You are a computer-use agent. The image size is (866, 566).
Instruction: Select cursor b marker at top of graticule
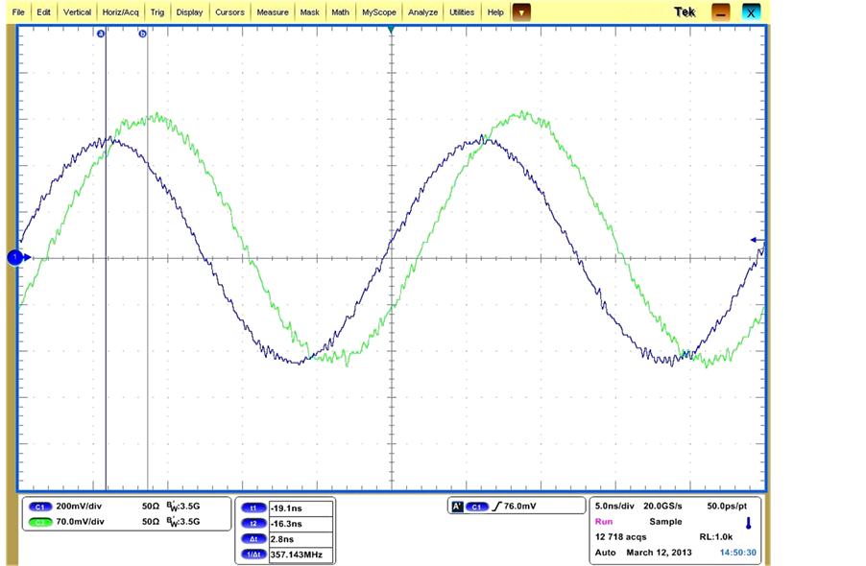(x=142, y=34)
